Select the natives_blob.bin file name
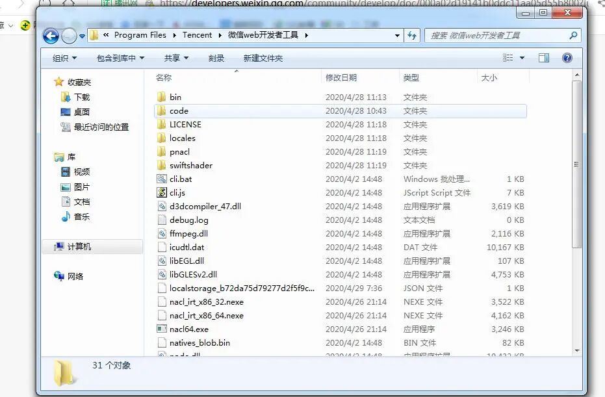605x397 pixels. coord(200,342)
